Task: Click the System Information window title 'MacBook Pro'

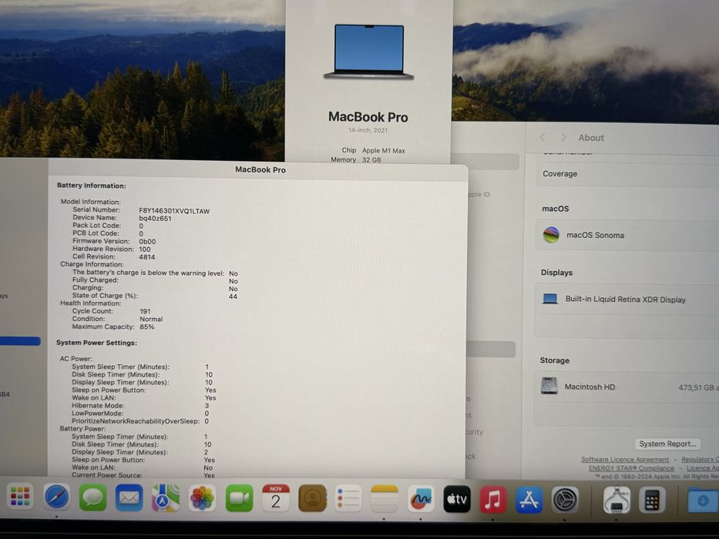Action: [x=260, y=169]
